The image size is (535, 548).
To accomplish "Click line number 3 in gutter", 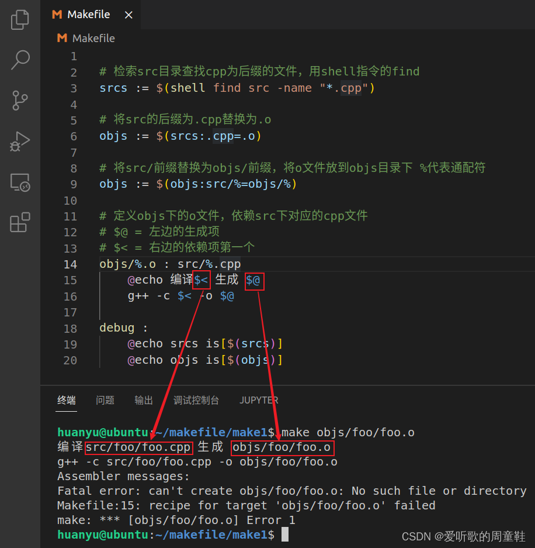I will 74,88.
